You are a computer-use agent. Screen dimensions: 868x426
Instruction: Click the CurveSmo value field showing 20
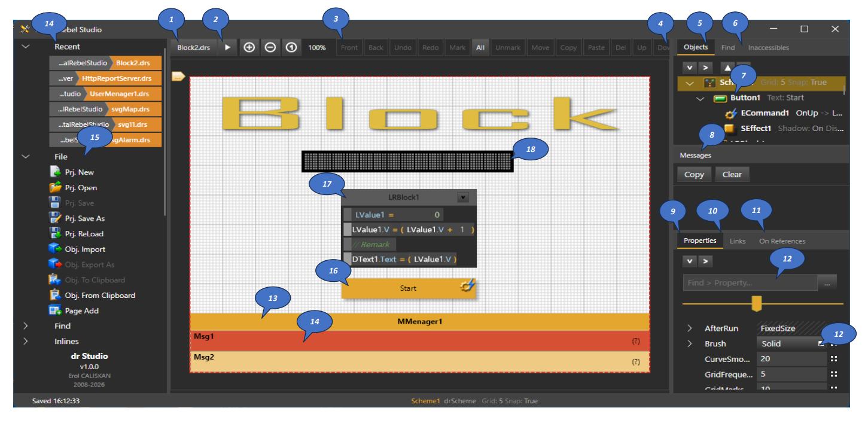tap(791, 359)
